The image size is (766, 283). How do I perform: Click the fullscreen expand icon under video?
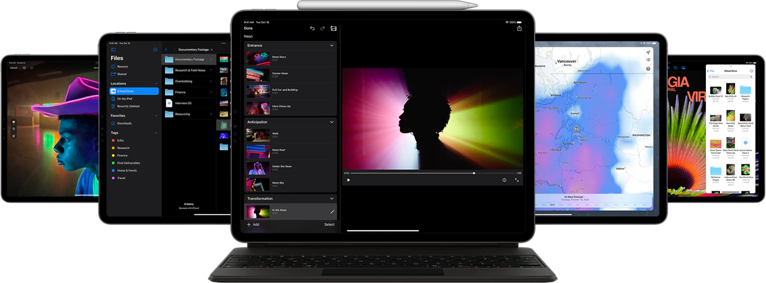coord(517,180)
